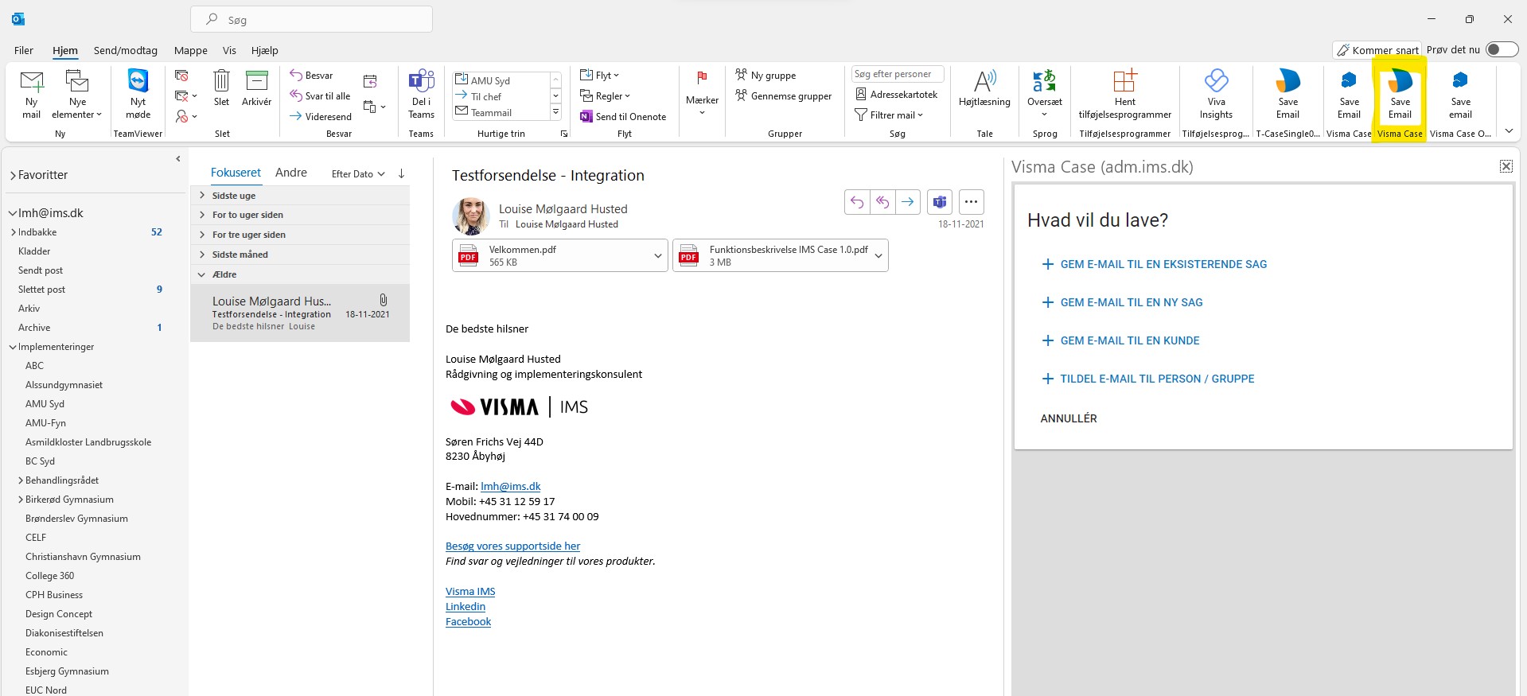1527x696 pixels.
Task: Click TILDEL E-MAIL TIL PERSON / GRUPPE
Action: pos(1147,379)
